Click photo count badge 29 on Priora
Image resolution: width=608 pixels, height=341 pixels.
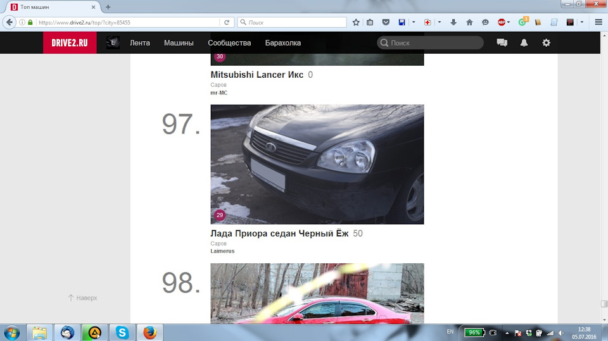pyautogui.click(x=220, y=215)
